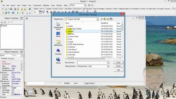Expand the Types de fichiers dropdown
The image size is (176, 99).
coord(108,66)
